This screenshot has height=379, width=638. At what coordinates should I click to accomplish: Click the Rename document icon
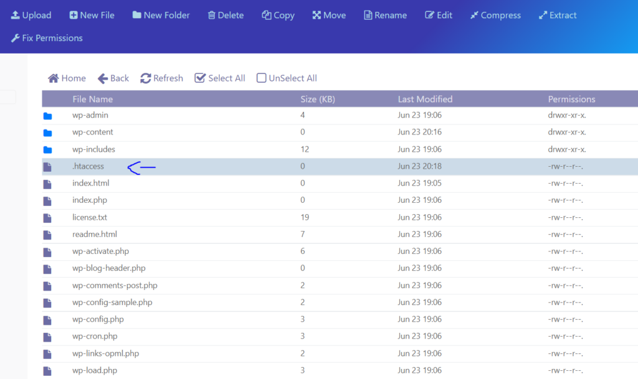tap(368, 15)
